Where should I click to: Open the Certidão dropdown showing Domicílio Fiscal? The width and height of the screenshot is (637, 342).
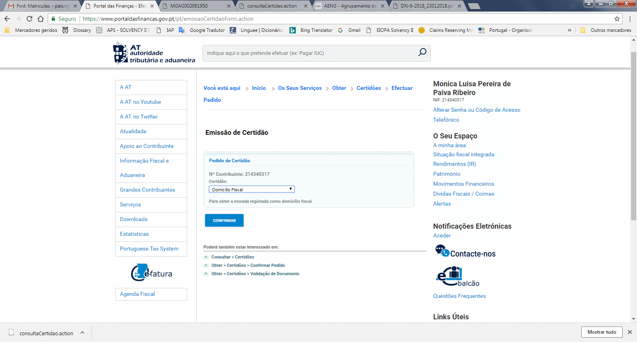pyautogui.click(x=252, y=189)
